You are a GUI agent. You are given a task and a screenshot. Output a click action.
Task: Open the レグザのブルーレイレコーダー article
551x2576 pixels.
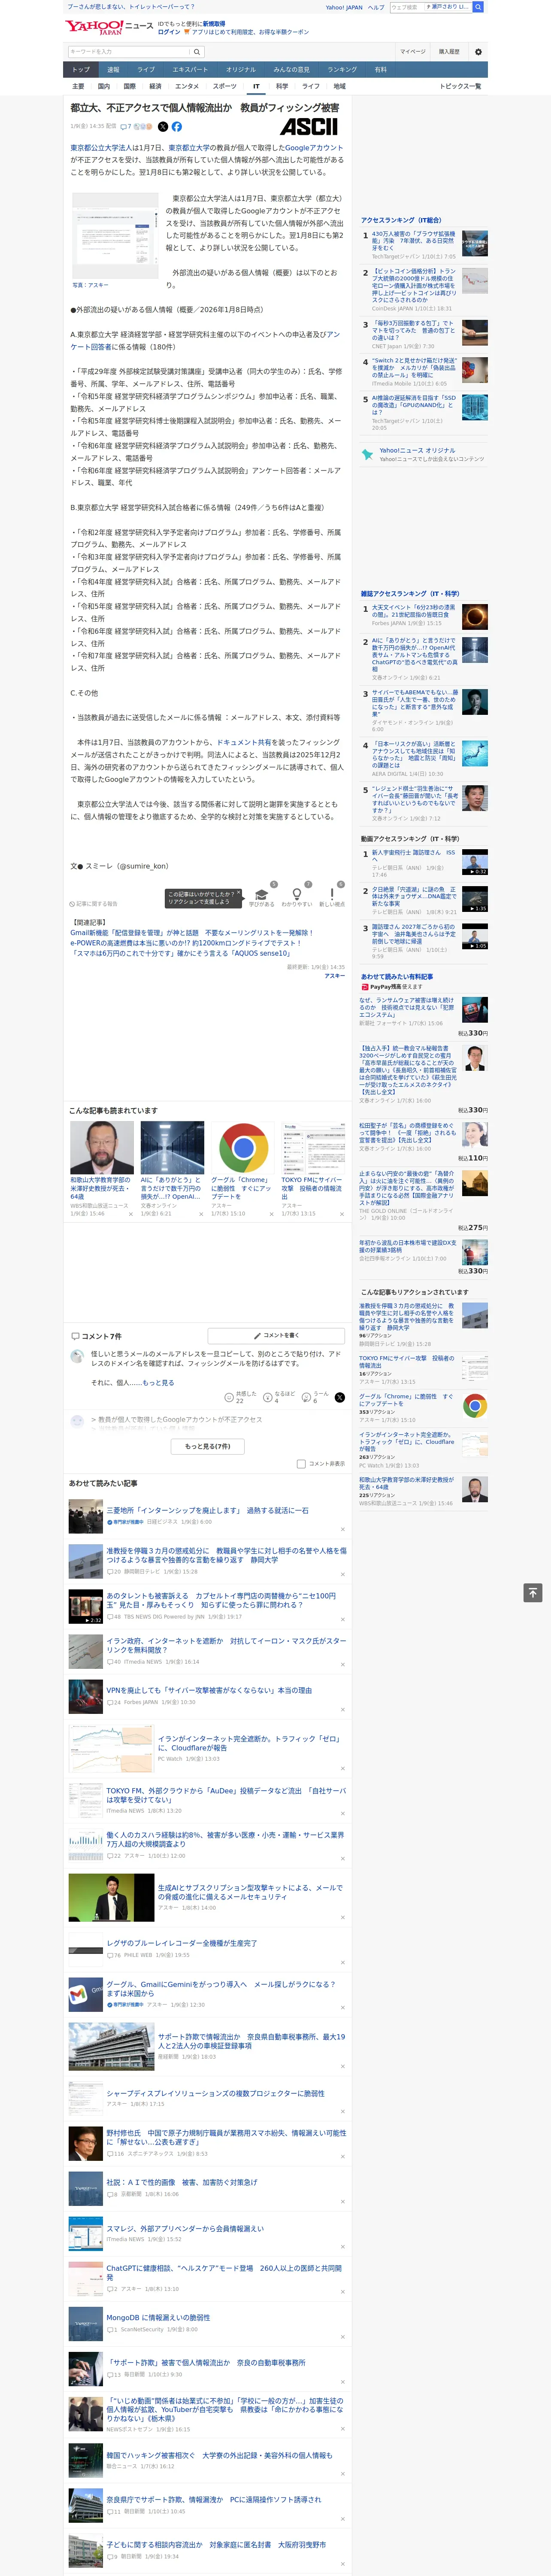coord(181,1943)
